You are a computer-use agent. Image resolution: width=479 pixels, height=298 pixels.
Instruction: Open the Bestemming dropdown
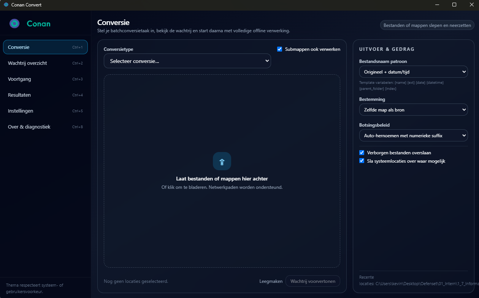[x=413, y=110]
